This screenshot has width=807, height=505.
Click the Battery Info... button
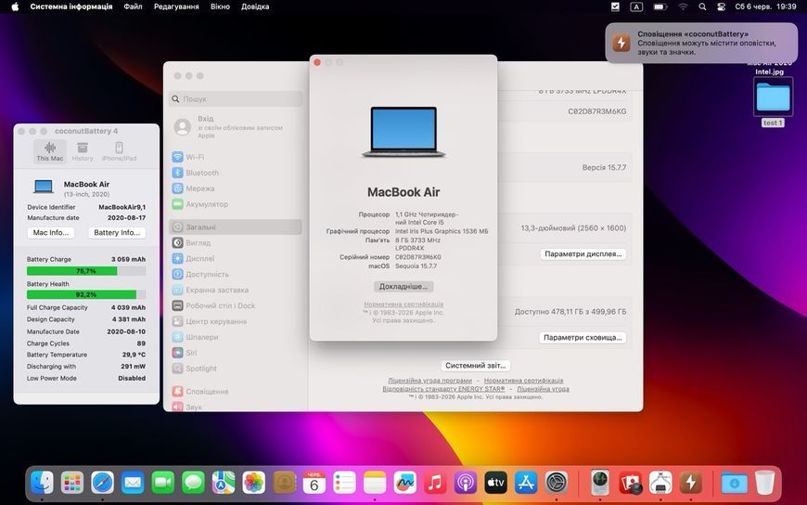[117, 232]
